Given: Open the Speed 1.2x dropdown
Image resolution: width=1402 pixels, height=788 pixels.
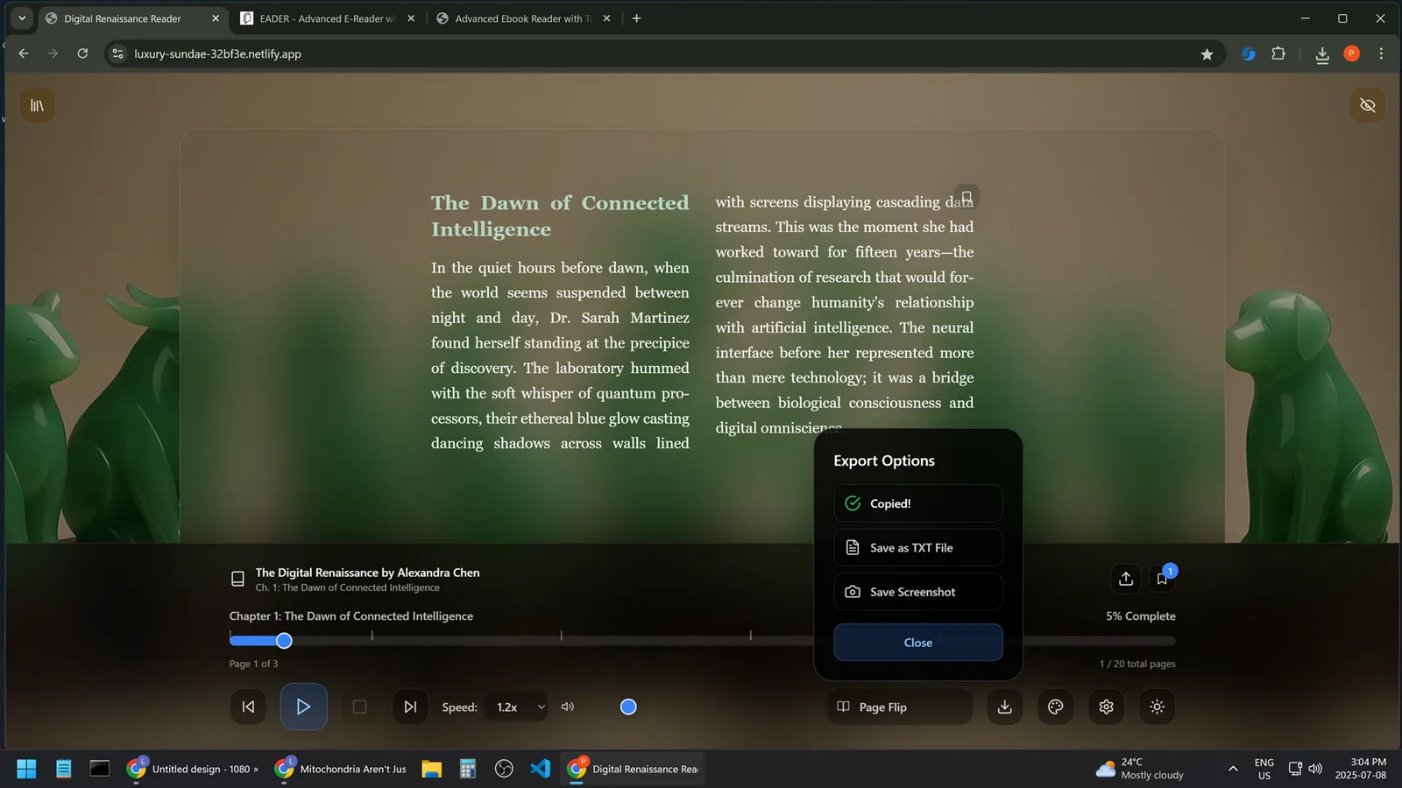Looking at the screenshot, I should click(517, 707).
